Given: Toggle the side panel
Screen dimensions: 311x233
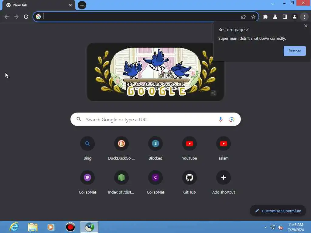Looking at the screenshot, I should [x=285, y=17].
